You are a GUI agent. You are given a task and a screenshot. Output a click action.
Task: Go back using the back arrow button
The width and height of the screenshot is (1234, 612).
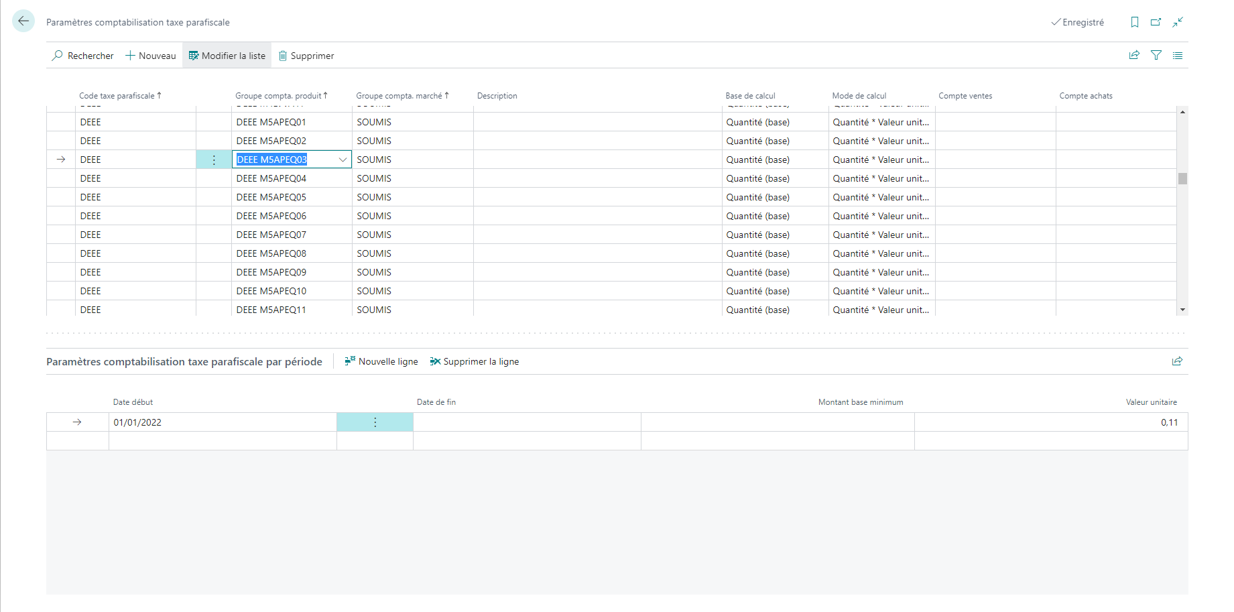tap(23, 21)
